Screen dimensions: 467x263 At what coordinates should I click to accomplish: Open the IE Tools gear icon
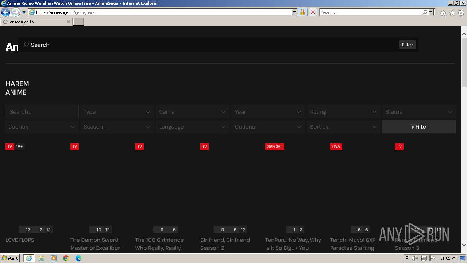[461, 13]
